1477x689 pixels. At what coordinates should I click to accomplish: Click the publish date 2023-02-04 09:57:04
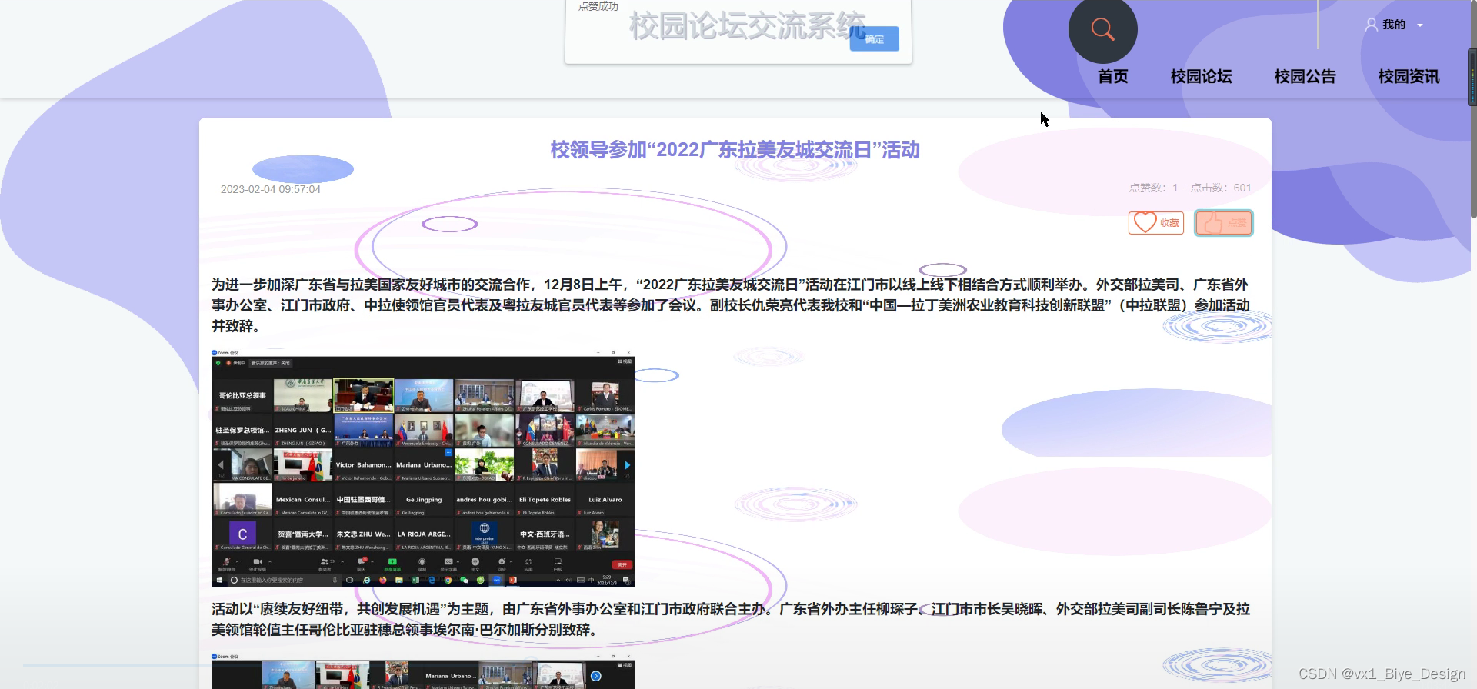[x=271, y=189]
